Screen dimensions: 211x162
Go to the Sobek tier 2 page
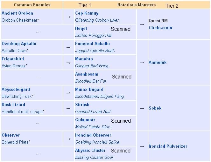(155, 108)
